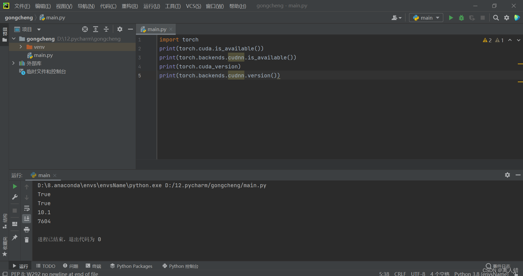Toggle the 运行 tool window button
This screenshot has width=523, height=276.
tap(20, 266)
